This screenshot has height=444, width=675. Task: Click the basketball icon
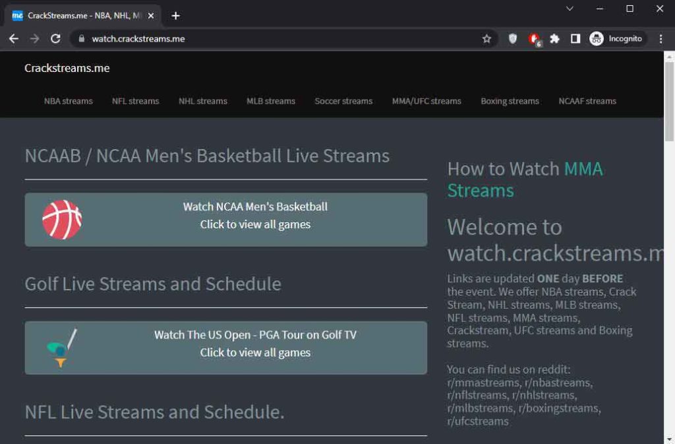point(62,220)
